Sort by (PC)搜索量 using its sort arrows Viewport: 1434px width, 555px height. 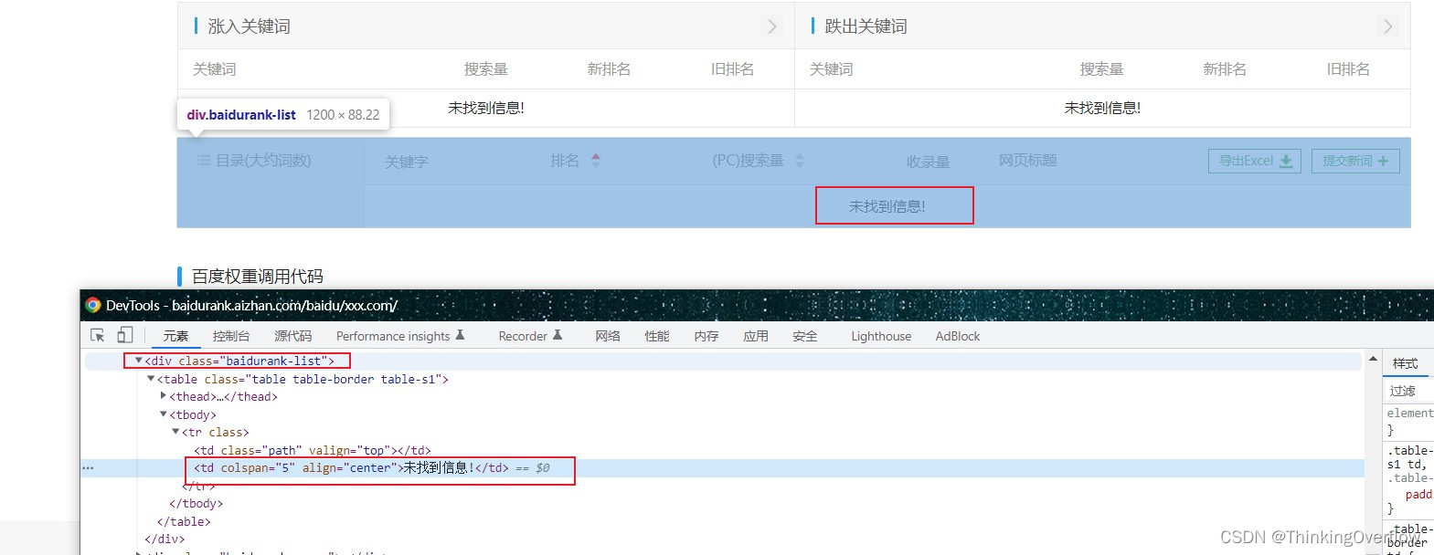coord(800,161)
